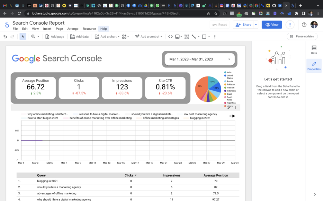Image resolution: width=323 pixels, height=201 pixels.
Task: Click the Share button
Action: (x=244, y=25)
